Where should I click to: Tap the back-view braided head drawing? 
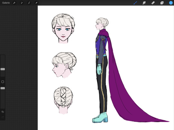click(x=63, y=100)
